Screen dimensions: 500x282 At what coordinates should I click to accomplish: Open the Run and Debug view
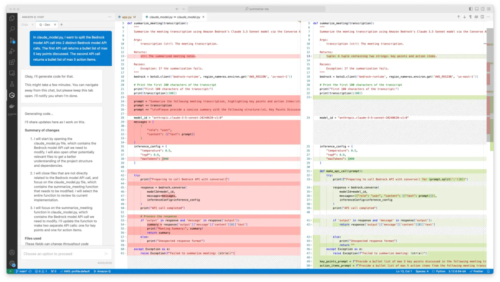tap(12, 51)
